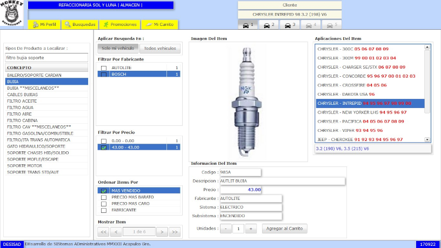Go to next item with > button
Viewport: 441px width, 248px height.
pos(162,232)
